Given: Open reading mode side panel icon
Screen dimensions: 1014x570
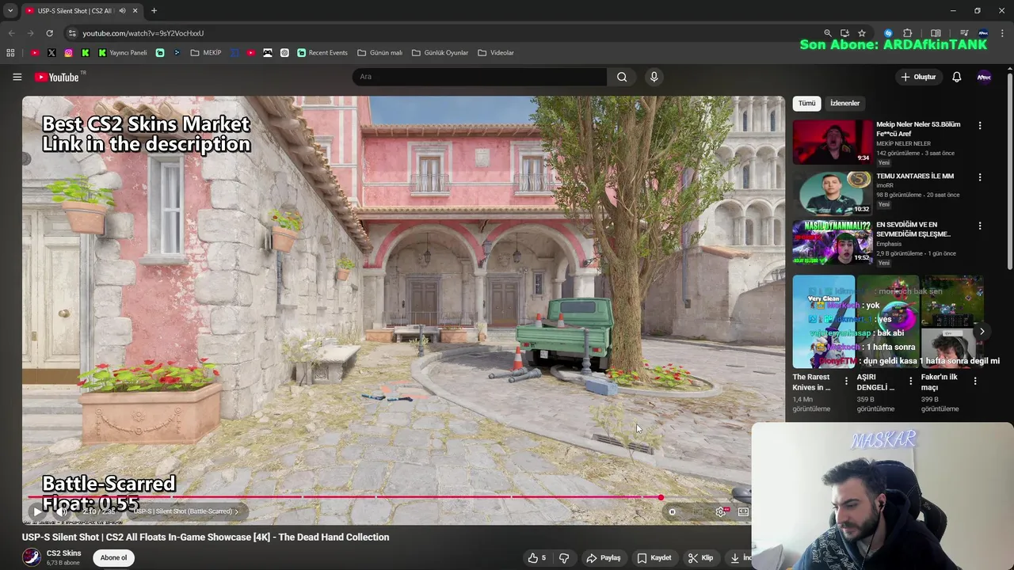Looking at the screenshot, I should tap(936, 33).
